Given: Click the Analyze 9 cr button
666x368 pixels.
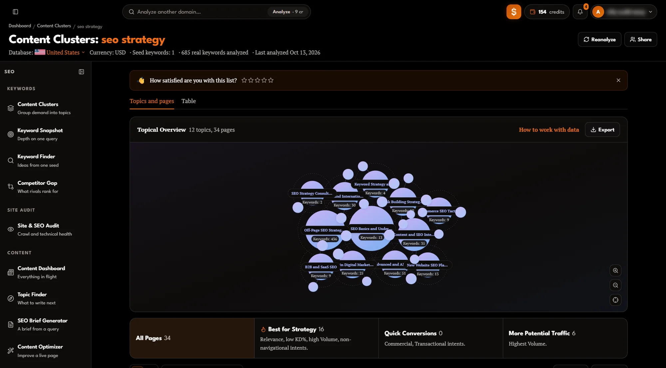Looking at the screenshot, I should (288, 12).
